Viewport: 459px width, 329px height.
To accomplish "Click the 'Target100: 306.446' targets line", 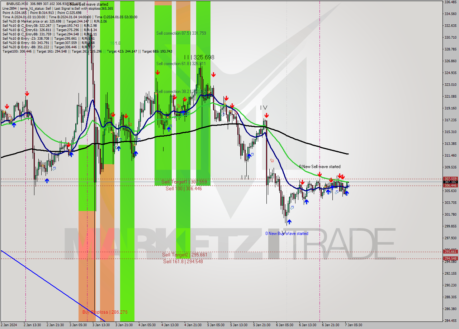I will tap(87, 51).
